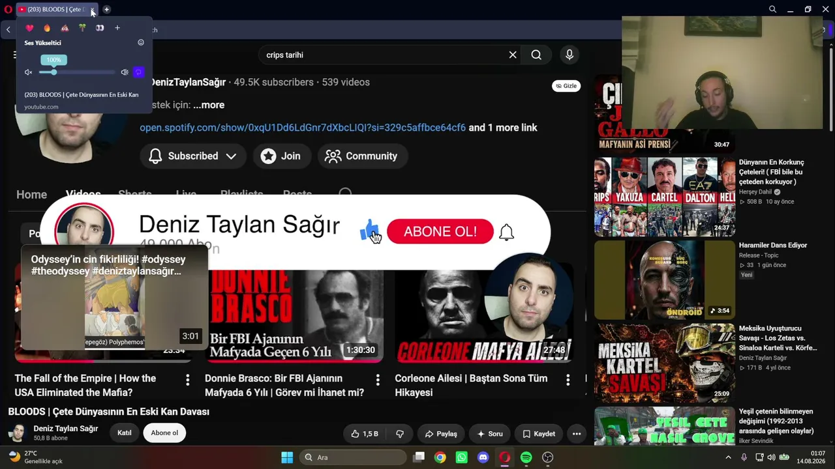Pick the fire emoji in the tab popup
The image size is (835, 469).
[47, 28]
